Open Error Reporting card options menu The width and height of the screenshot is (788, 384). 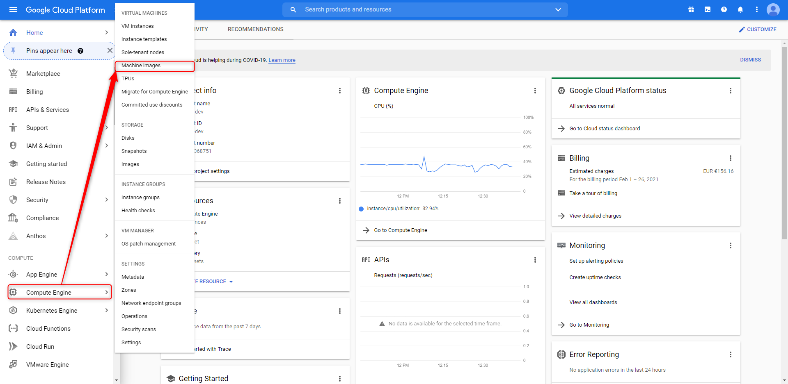[730, 354]
